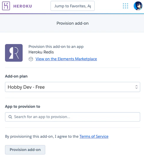
Task: Click the Provision this add-on to an app text
Action: pyautogui.click(x=56, y=47)
